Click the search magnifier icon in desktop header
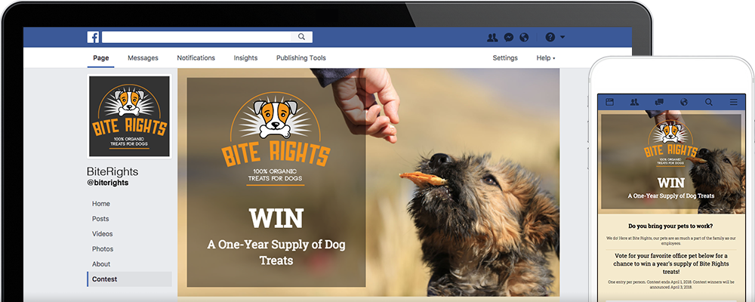Viewport: 755px width, 302px height. [301, 36]
